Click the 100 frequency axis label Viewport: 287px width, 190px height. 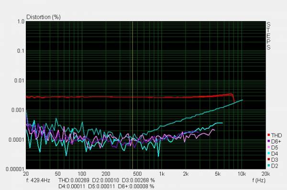82,174
